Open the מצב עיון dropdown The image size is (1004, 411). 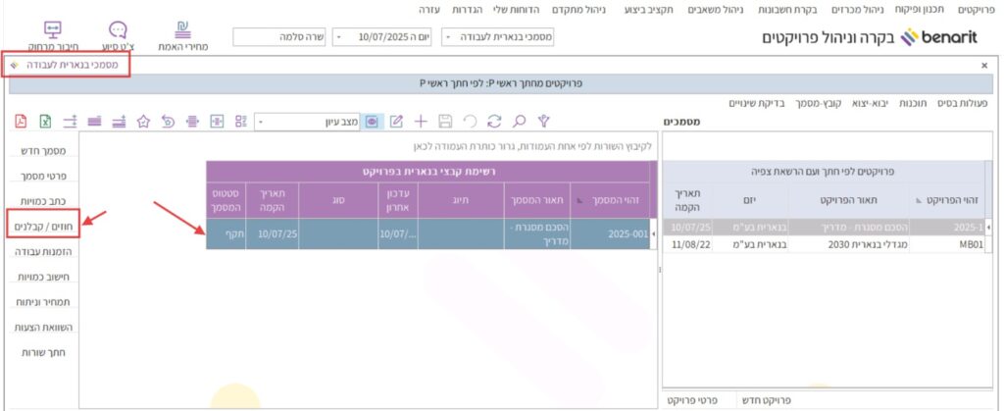tap(261, 122)
